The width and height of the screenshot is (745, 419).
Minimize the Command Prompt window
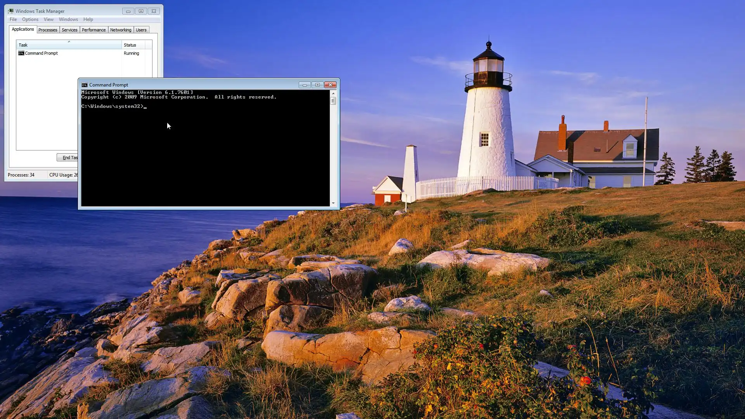pyautogui.click(x=305, y=85)
